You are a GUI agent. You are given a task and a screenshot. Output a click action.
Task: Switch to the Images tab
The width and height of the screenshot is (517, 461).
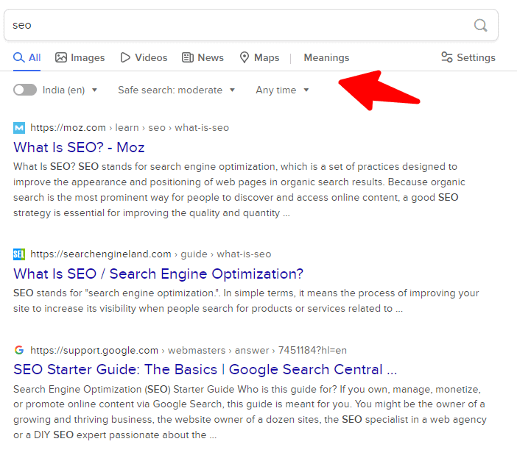click(x=80, y=57)
